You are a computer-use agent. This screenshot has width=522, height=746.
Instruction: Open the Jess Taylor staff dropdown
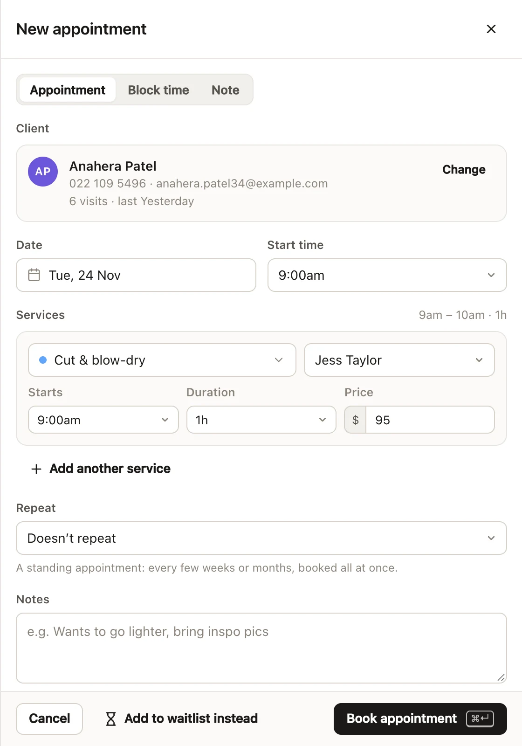(399, 360)
